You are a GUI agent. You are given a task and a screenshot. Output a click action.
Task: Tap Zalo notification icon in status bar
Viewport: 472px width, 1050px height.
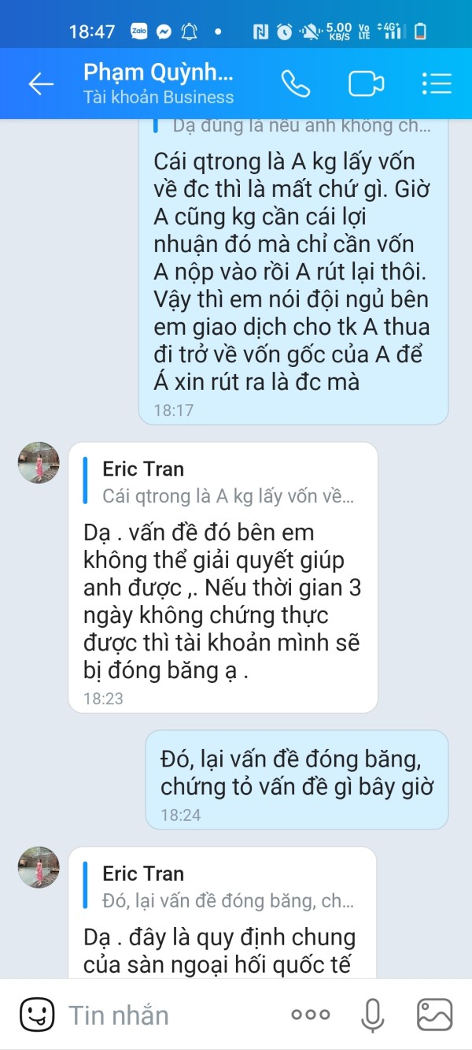click(x=139, y=32)
